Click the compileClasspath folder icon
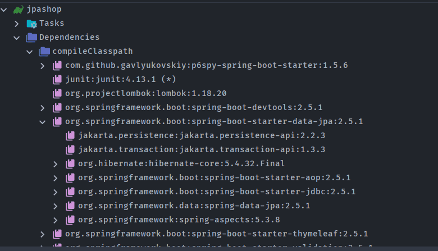Image resolution: width=438 pixels, height=251 pixels. pyautogui.click(x=44, y=52)
